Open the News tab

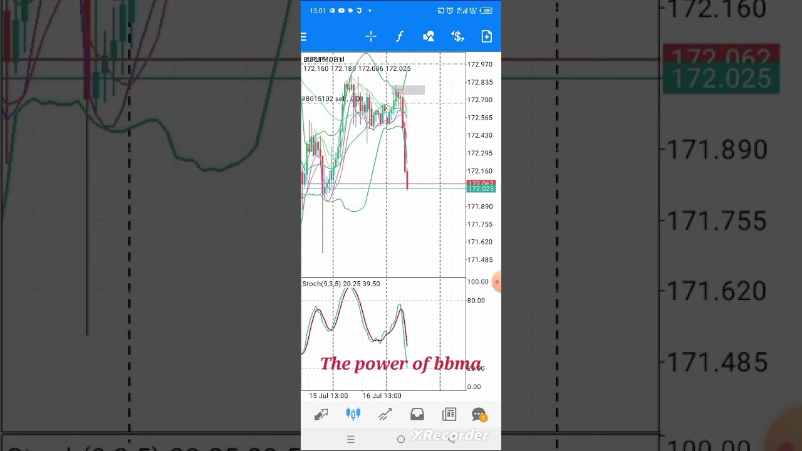pos(449,414)
